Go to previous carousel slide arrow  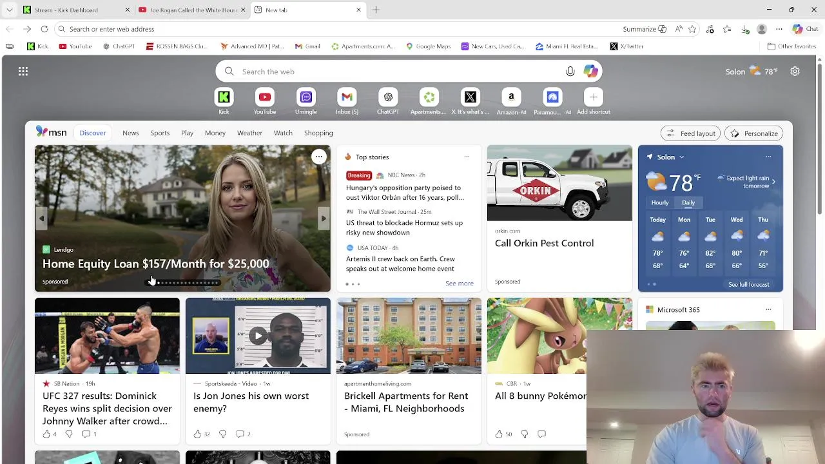click(42, 218)
